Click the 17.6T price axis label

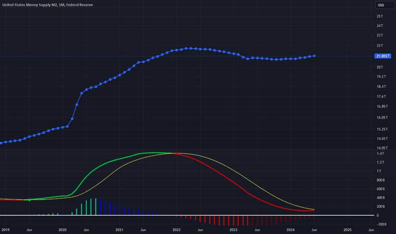coord(382,97)
